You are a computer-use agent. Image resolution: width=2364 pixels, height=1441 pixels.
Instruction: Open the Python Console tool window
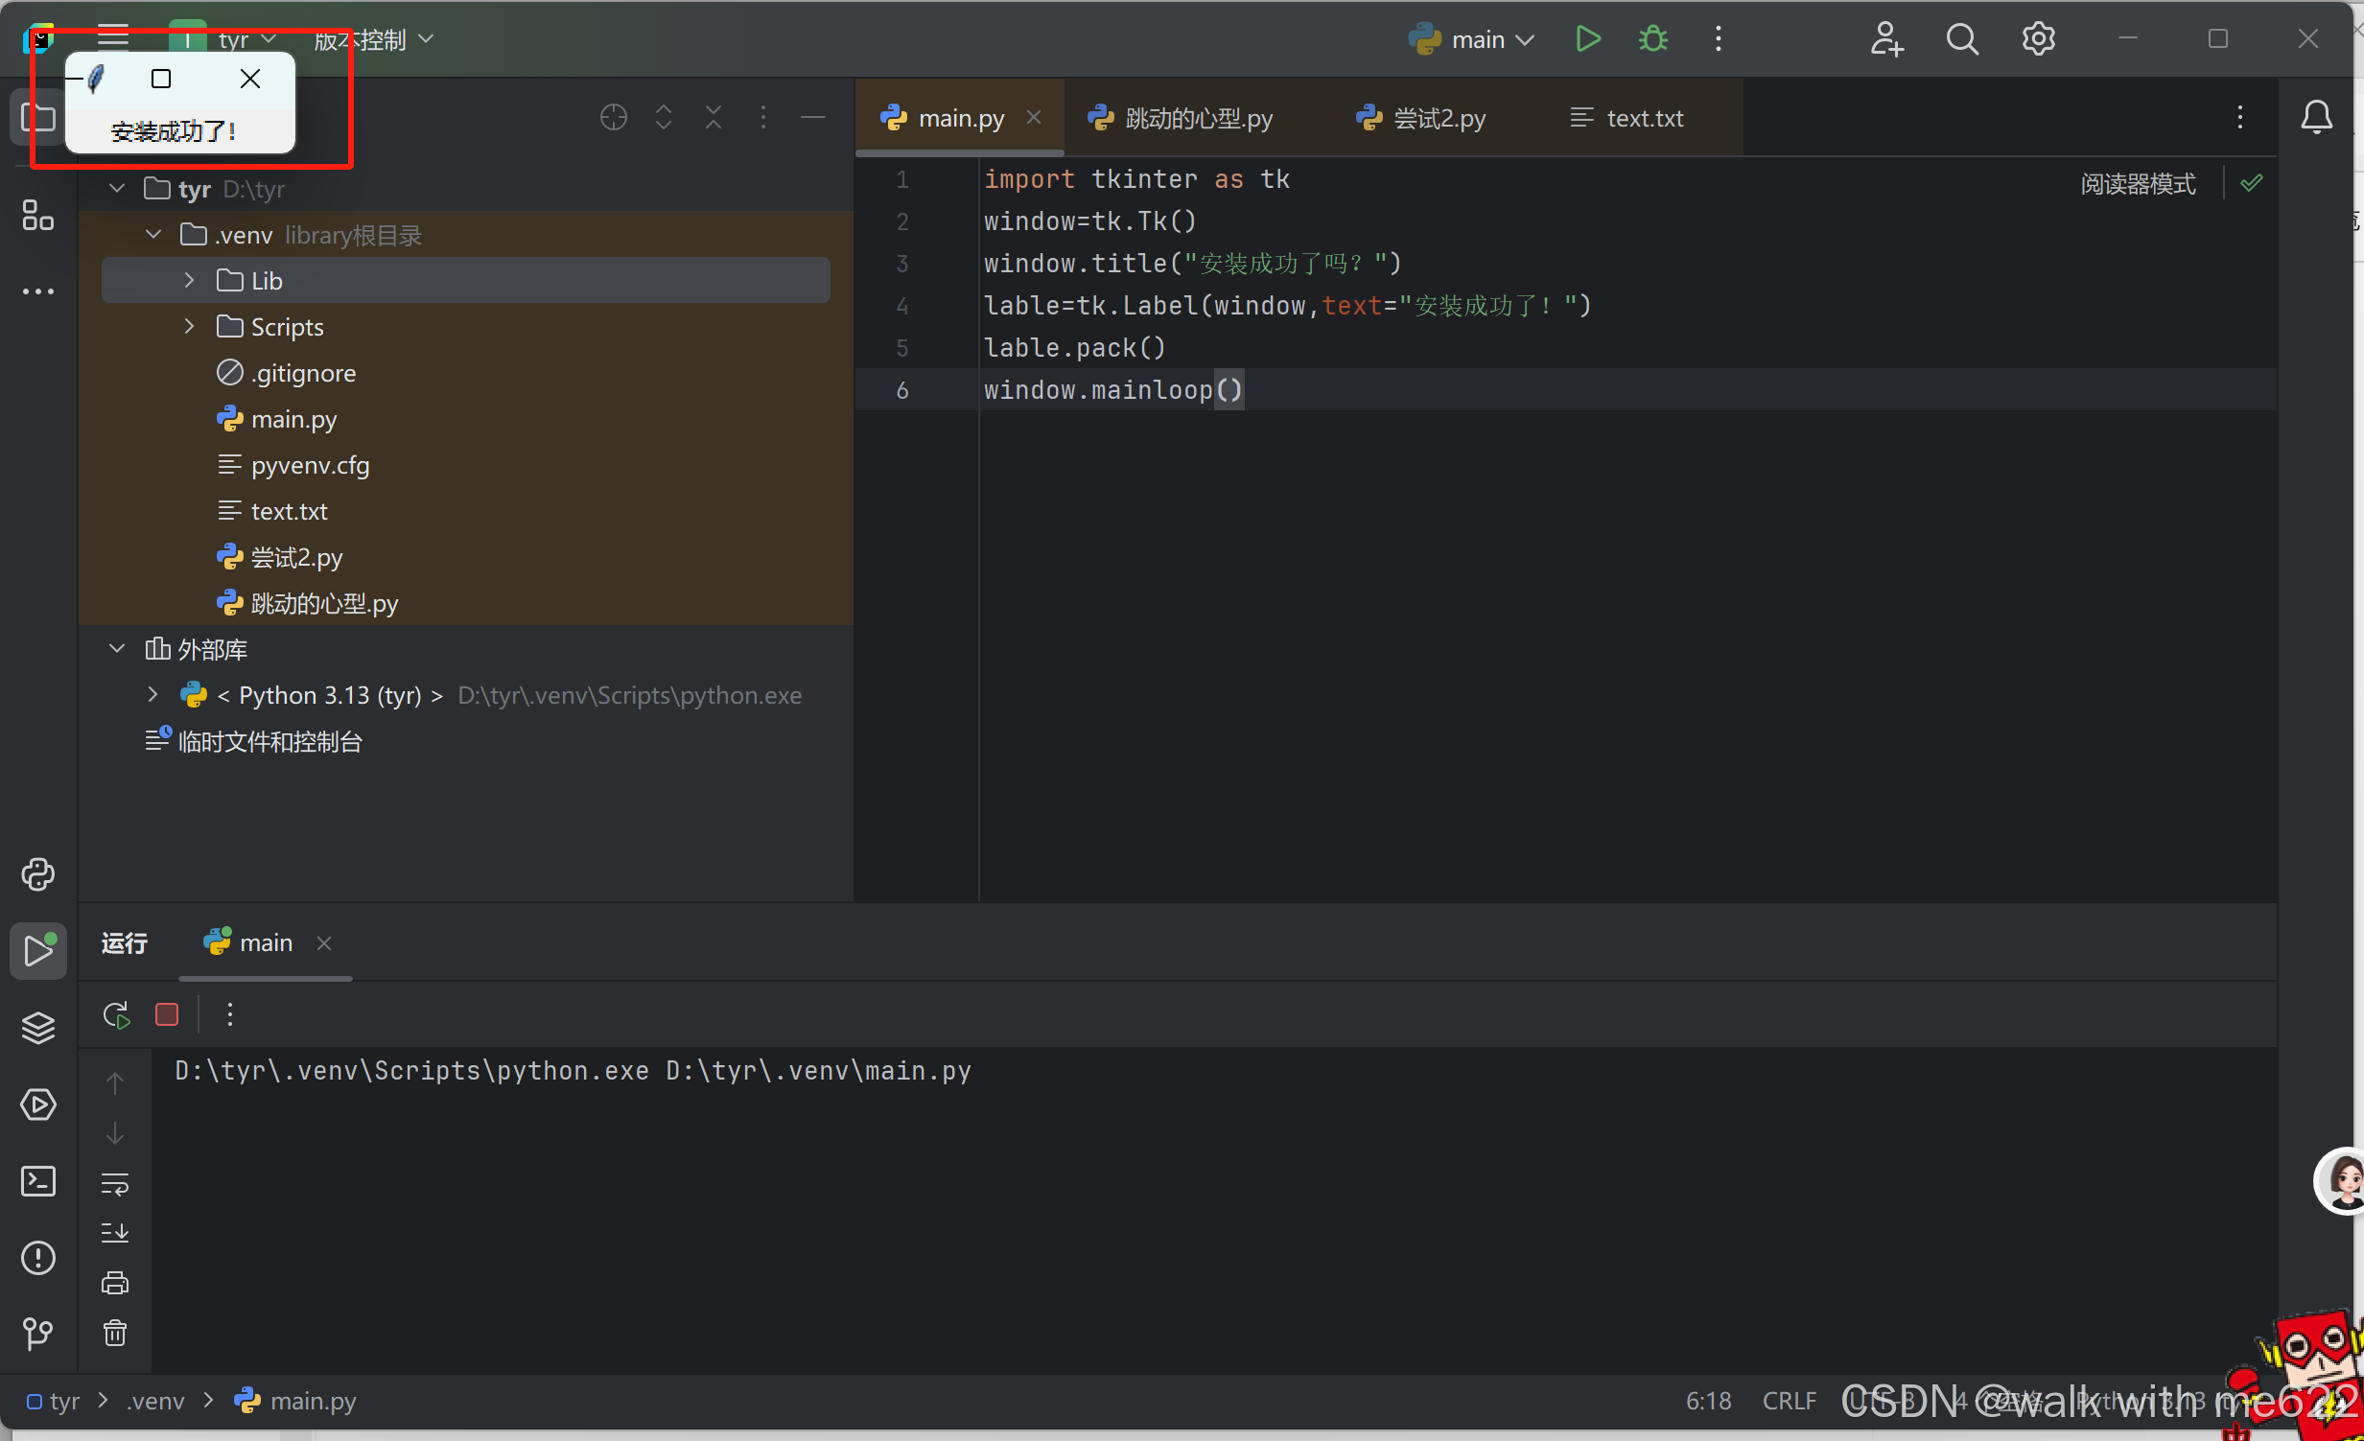tap(38, 874)
